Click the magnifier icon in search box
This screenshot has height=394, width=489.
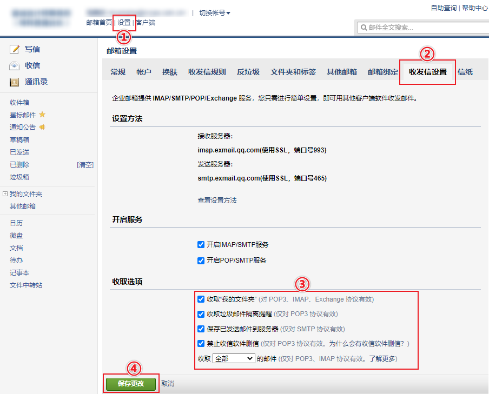363,27
